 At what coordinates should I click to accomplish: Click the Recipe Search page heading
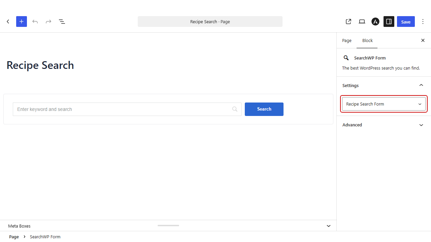click(x=40, y=65)
